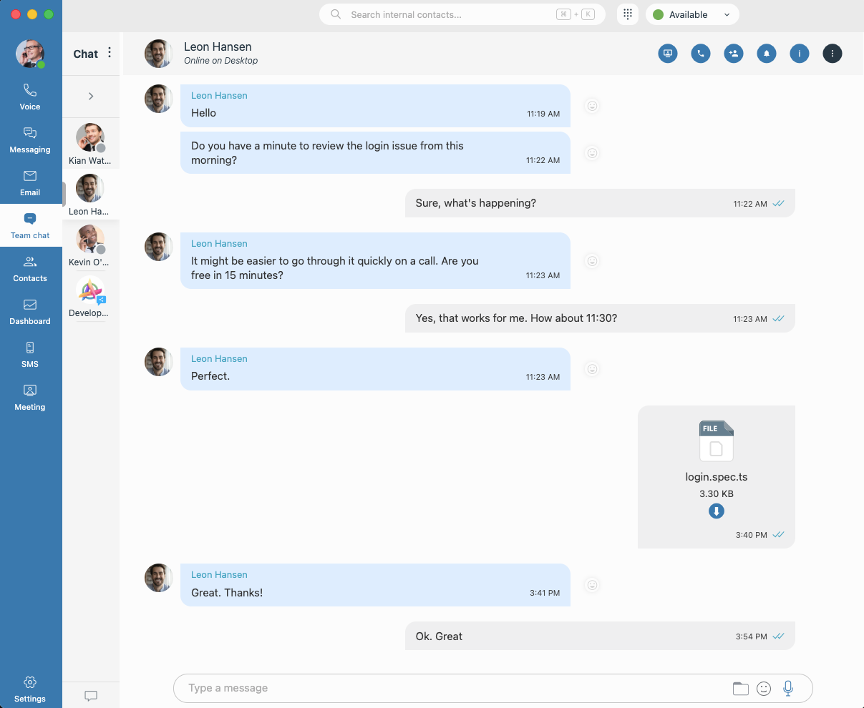The image size is (864, 708).
Task: Open the Meeting section
Action: (x=29, y=397)
